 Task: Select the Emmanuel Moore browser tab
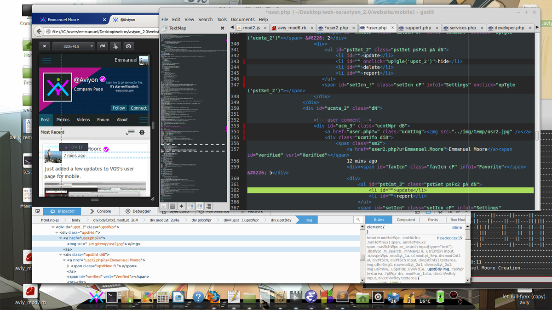(x=69, y=20)
